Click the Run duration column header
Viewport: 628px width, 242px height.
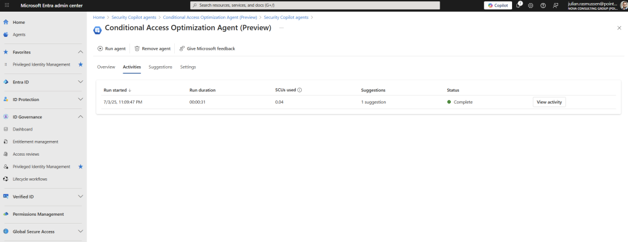tap(202, 90)
